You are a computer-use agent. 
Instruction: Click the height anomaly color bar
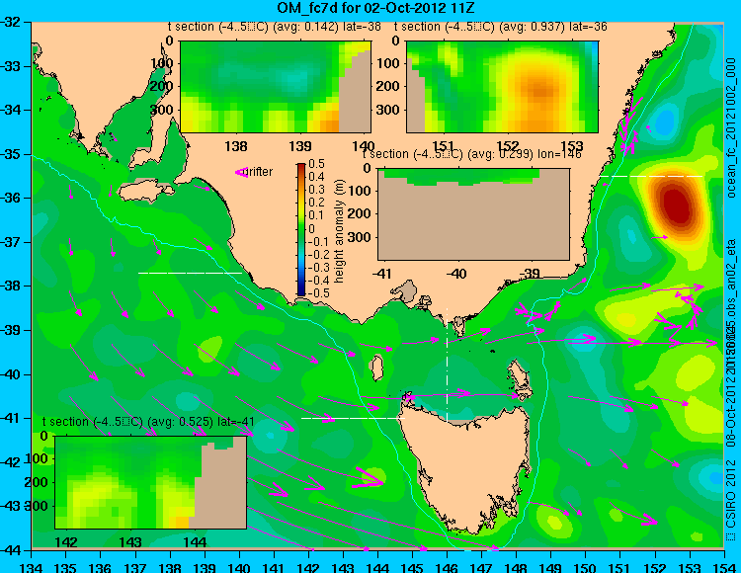[301, 229]
